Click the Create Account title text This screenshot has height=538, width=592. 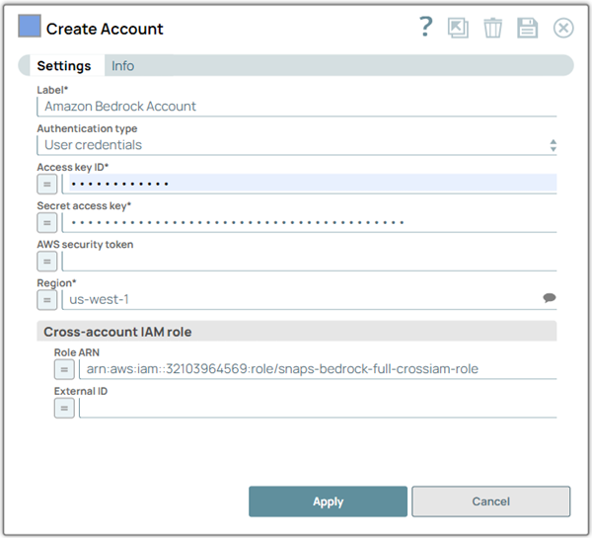point(105,29)
